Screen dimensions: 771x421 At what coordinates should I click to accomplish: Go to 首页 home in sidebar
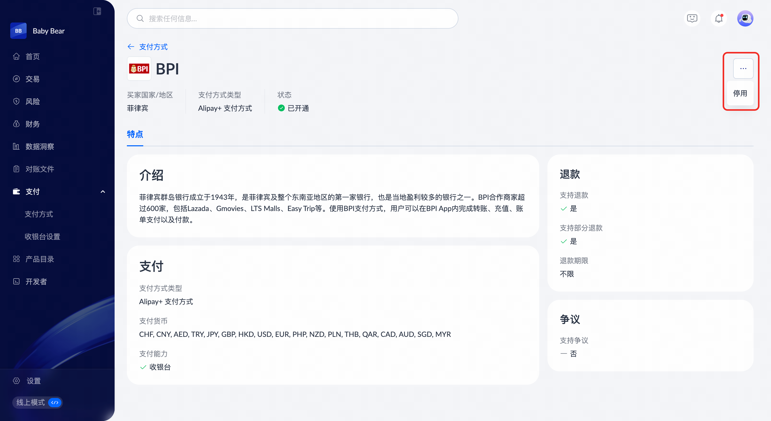33,57
